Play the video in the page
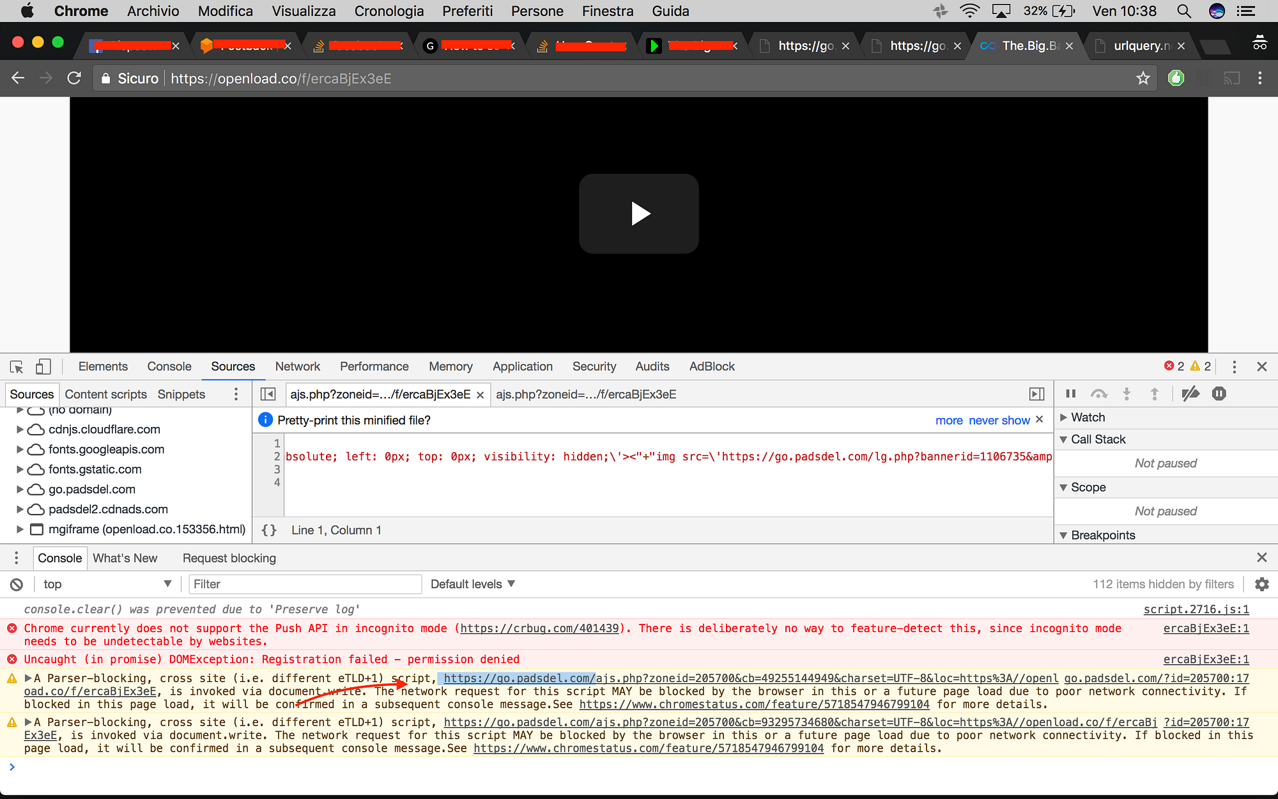 (x=638, y=213)
